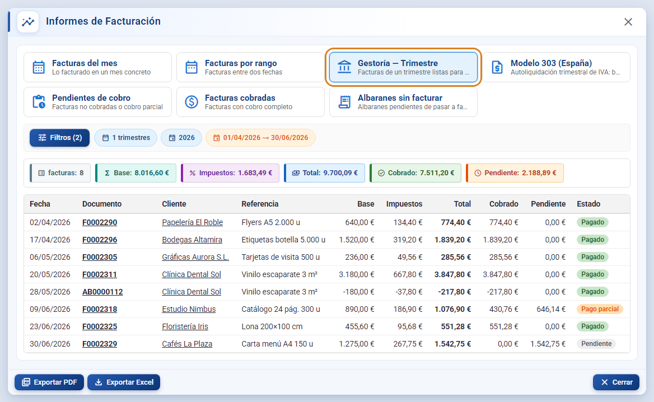Click the Documento column header

click(x=102, y=204)
